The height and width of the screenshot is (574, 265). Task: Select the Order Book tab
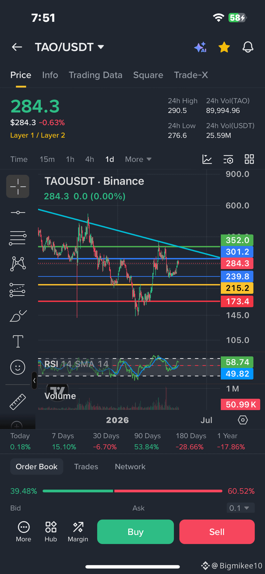(x=36, y=467)
